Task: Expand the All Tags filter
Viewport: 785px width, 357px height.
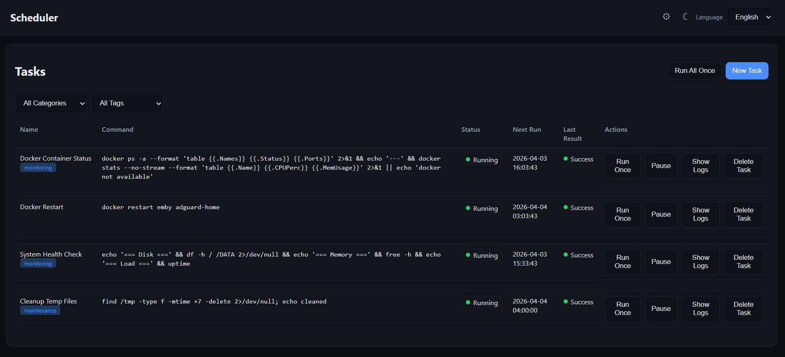Action: [127, 103]
